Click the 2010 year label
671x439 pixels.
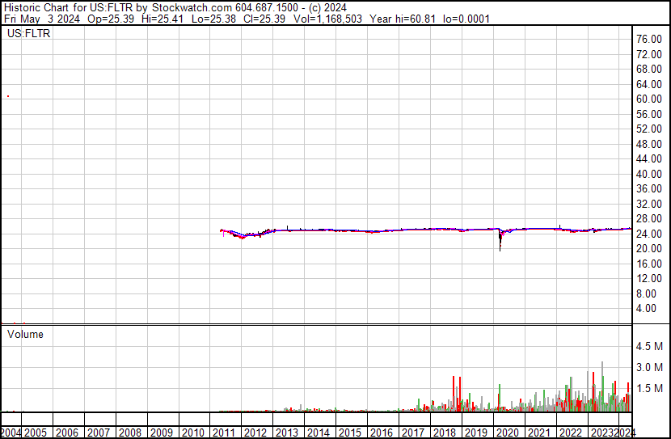point(193,433)
